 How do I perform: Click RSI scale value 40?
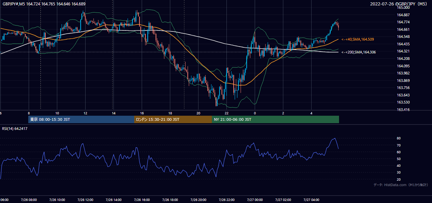pyautogui.click(x=399, y=165)
